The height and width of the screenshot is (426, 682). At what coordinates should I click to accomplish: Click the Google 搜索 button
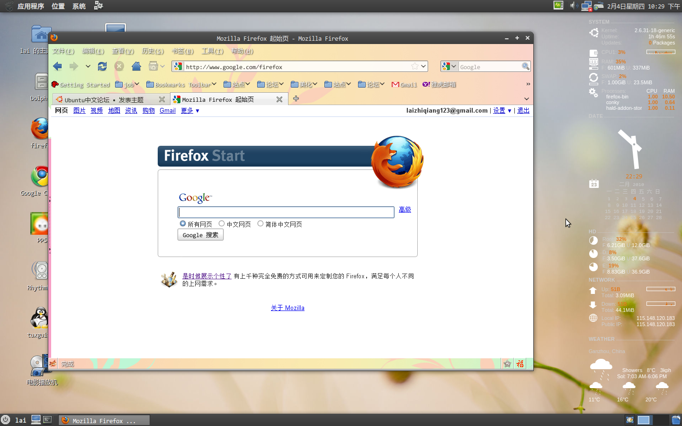pyautogui.click(x=200, y=235)
